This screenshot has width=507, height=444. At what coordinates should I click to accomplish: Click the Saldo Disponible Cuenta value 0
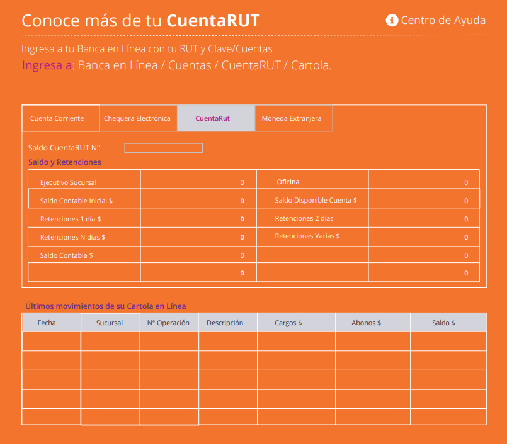click(x=466, y=201)
